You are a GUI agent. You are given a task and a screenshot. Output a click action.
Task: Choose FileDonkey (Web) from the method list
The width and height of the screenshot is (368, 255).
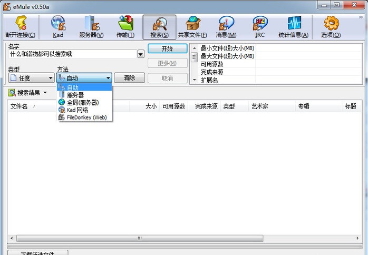[84, 117]
